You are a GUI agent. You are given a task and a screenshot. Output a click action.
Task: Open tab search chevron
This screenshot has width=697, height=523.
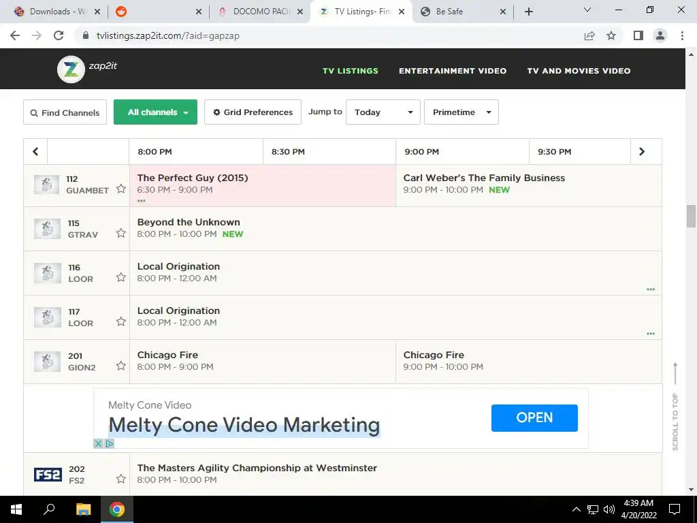pos(587,10)
